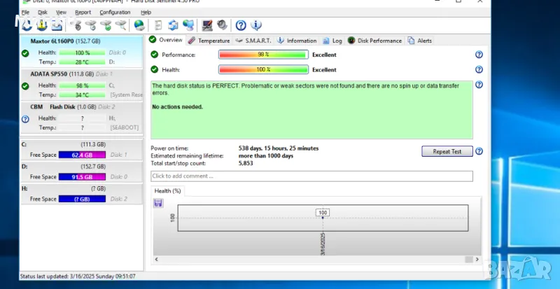Viewport: 560px width, 289px height.
Task: Click the blue circular arrows toolbar icon
Action: pyautogui.click(x=173, y=26)
